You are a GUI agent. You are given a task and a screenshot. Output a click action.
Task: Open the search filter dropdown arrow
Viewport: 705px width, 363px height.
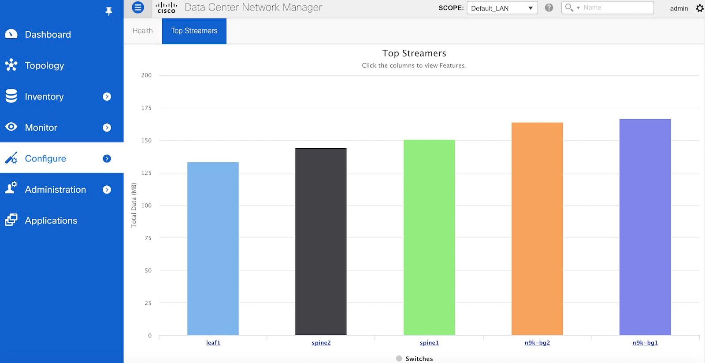[x=578, y=8]
